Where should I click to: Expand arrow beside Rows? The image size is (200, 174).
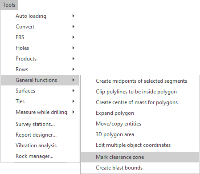73,69
